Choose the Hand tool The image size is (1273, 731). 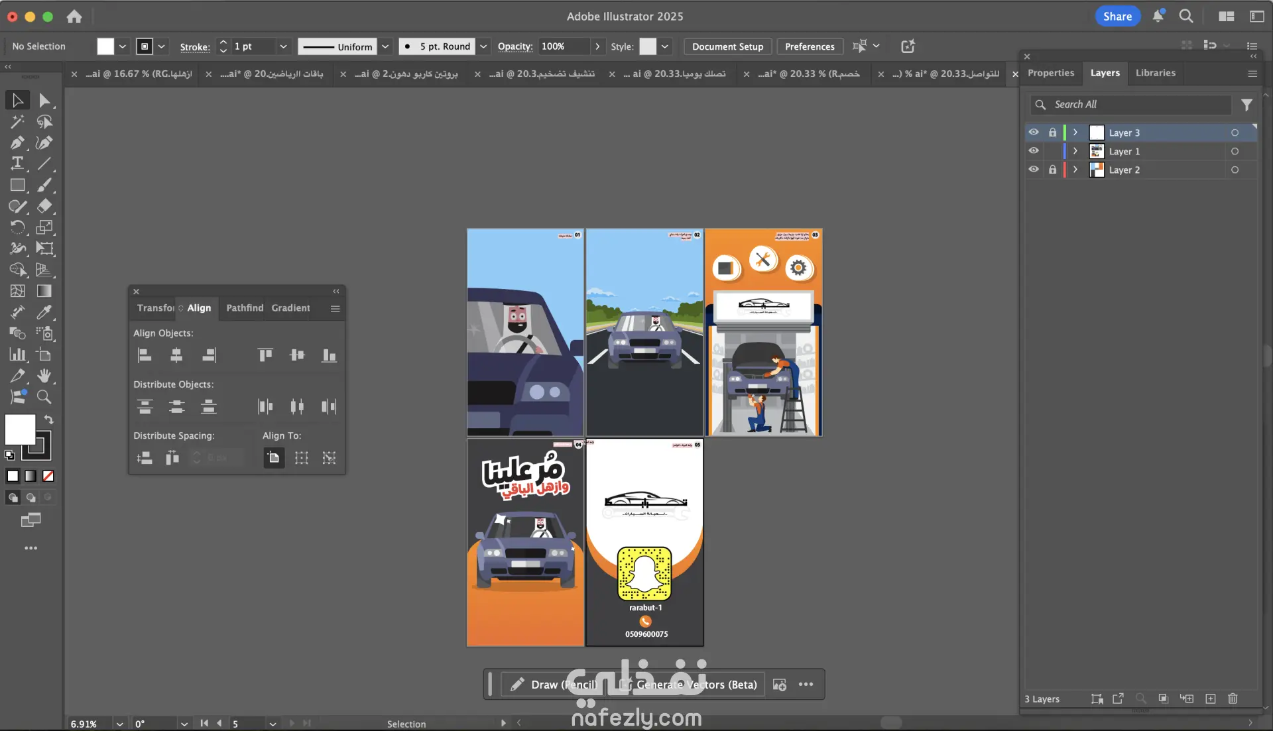click(44, 376)
